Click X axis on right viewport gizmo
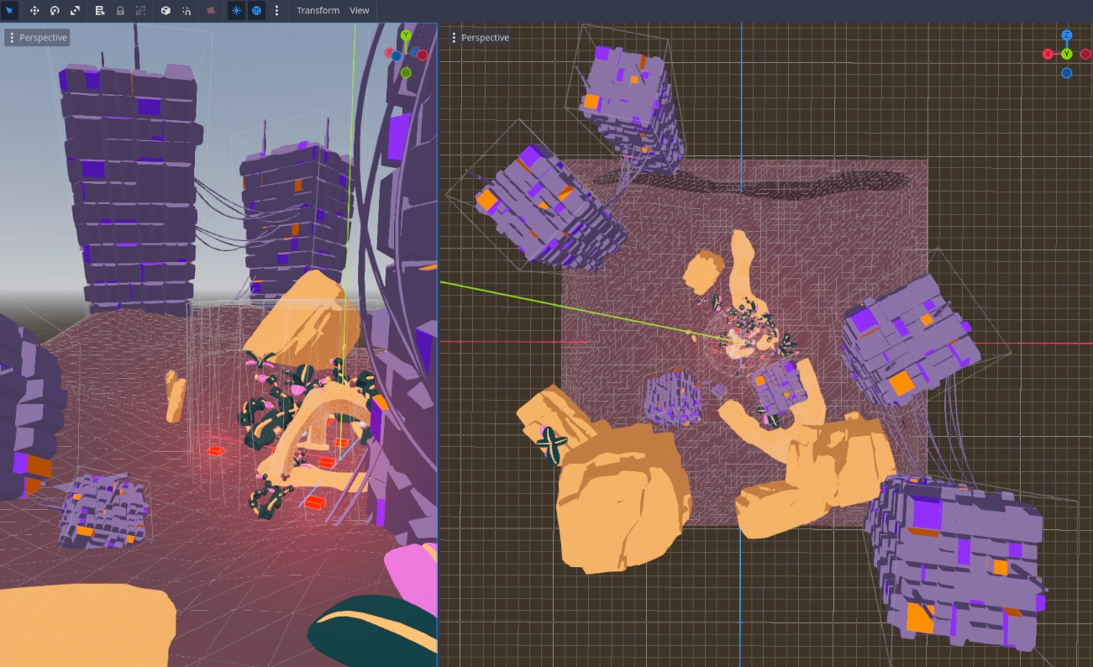This screenshot has width=1093, height=667. click(1048, 54)
